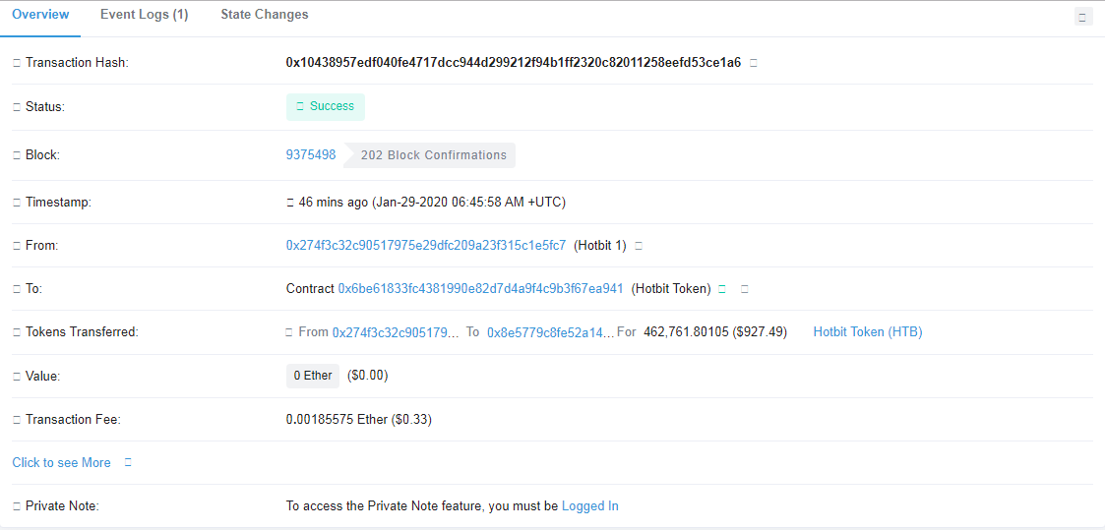Open recipient address 0x8e5779c8fe52a14

coord(550,331)
